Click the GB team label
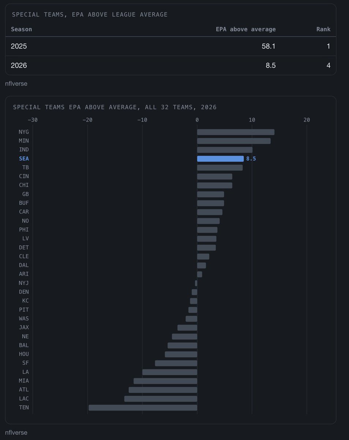Screen dimensions: 349x440 [x=26, y=194]
